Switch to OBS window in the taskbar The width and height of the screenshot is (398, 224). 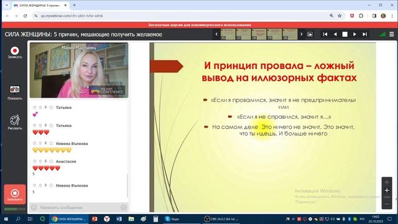point(221,219)
